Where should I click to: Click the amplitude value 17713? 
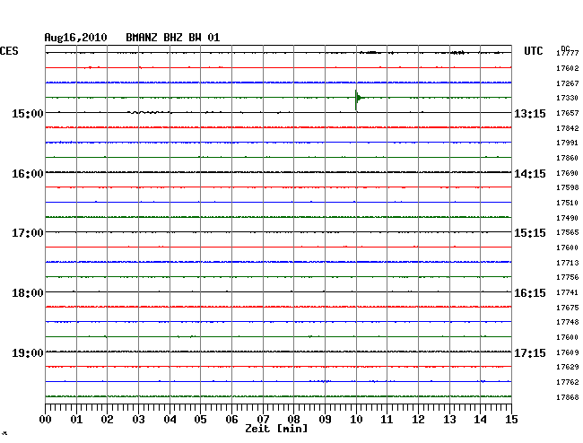click(568, 263)
